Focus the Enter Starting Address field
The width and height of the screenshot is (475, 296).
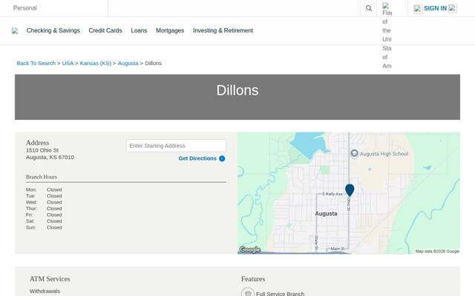click(x=176, y=146)
